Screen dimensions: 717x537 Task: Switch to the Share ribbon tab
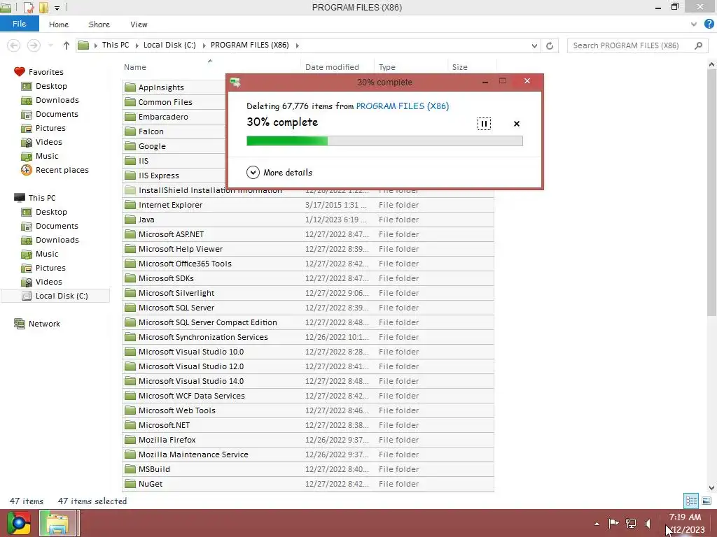click(x=99, y=24)
